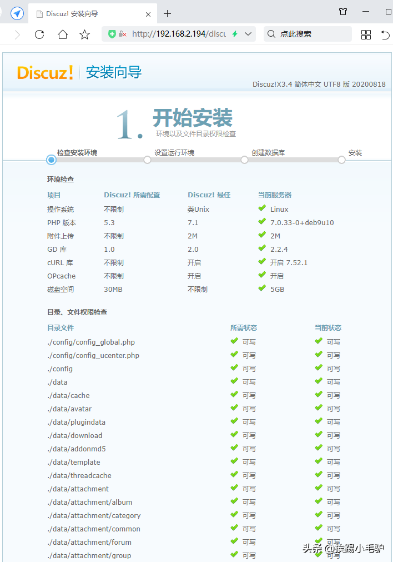Select the Discuz! 安装向导 tab

(93, 14)
